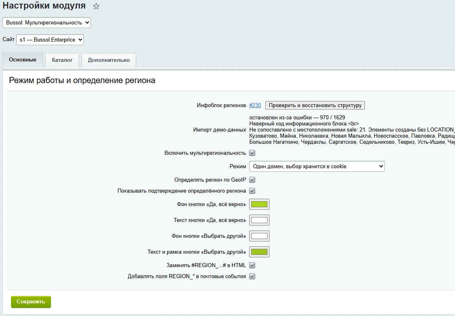Switch to the 'Дополнительно' tab
The height and width of the screenshot is (316, 455).
coord(109,60)
